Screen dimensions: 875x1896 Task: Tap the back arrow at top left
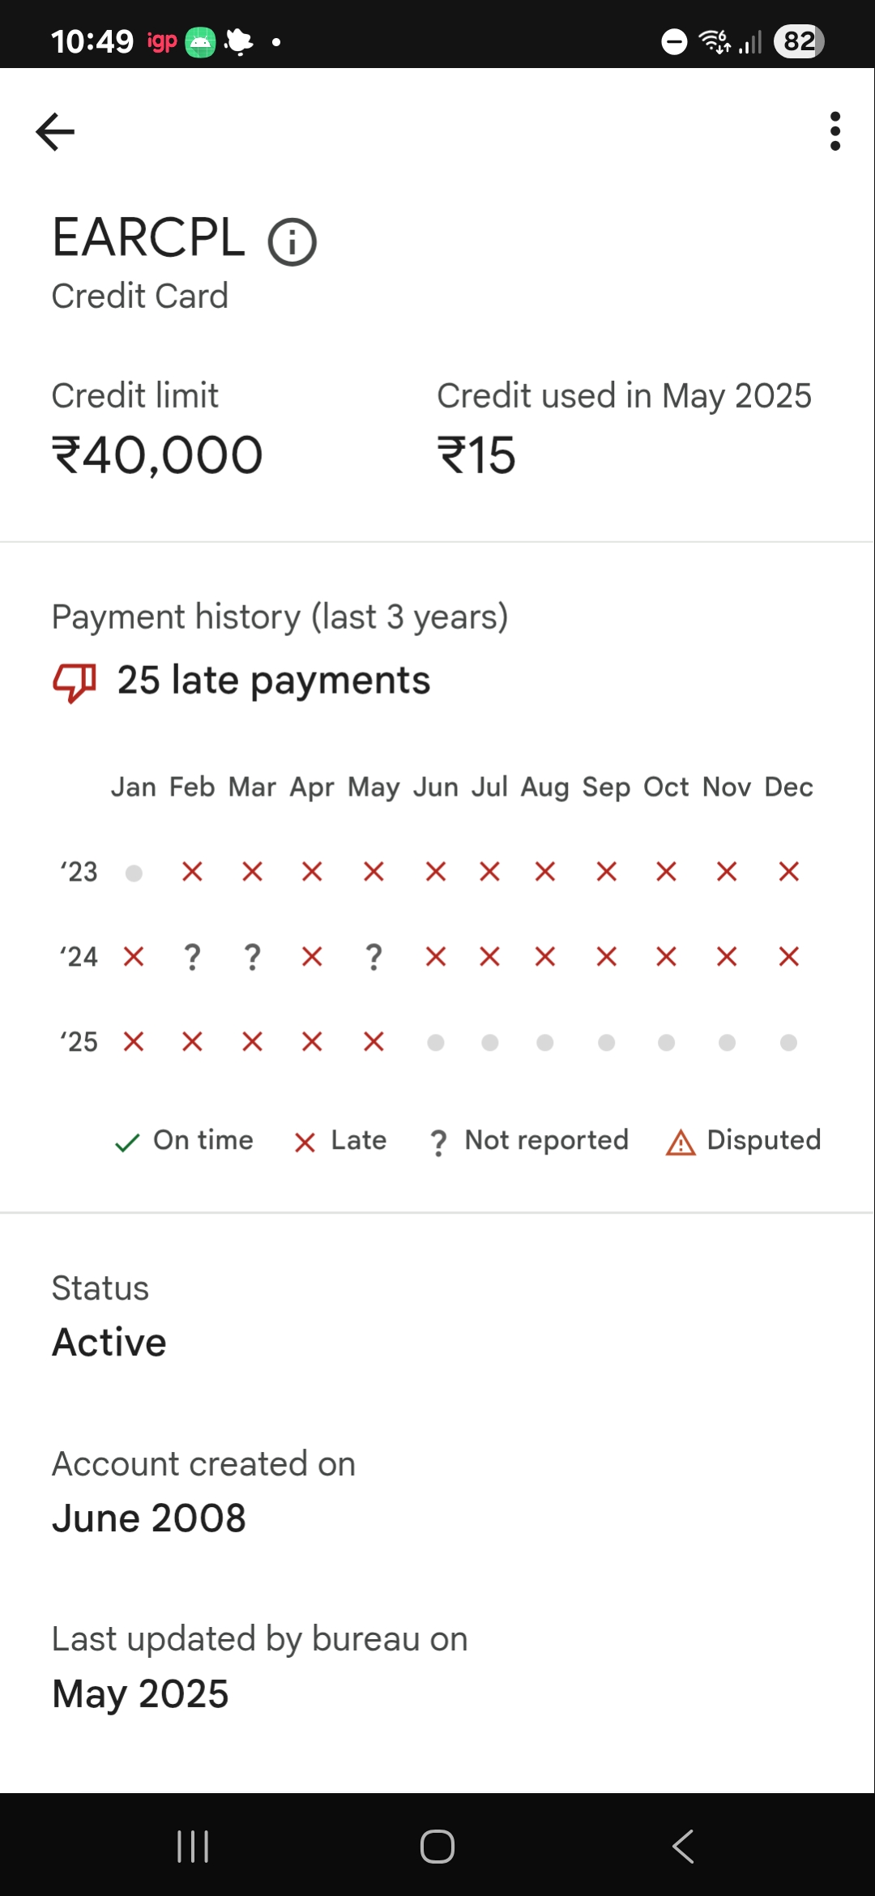tap(55, 132)
